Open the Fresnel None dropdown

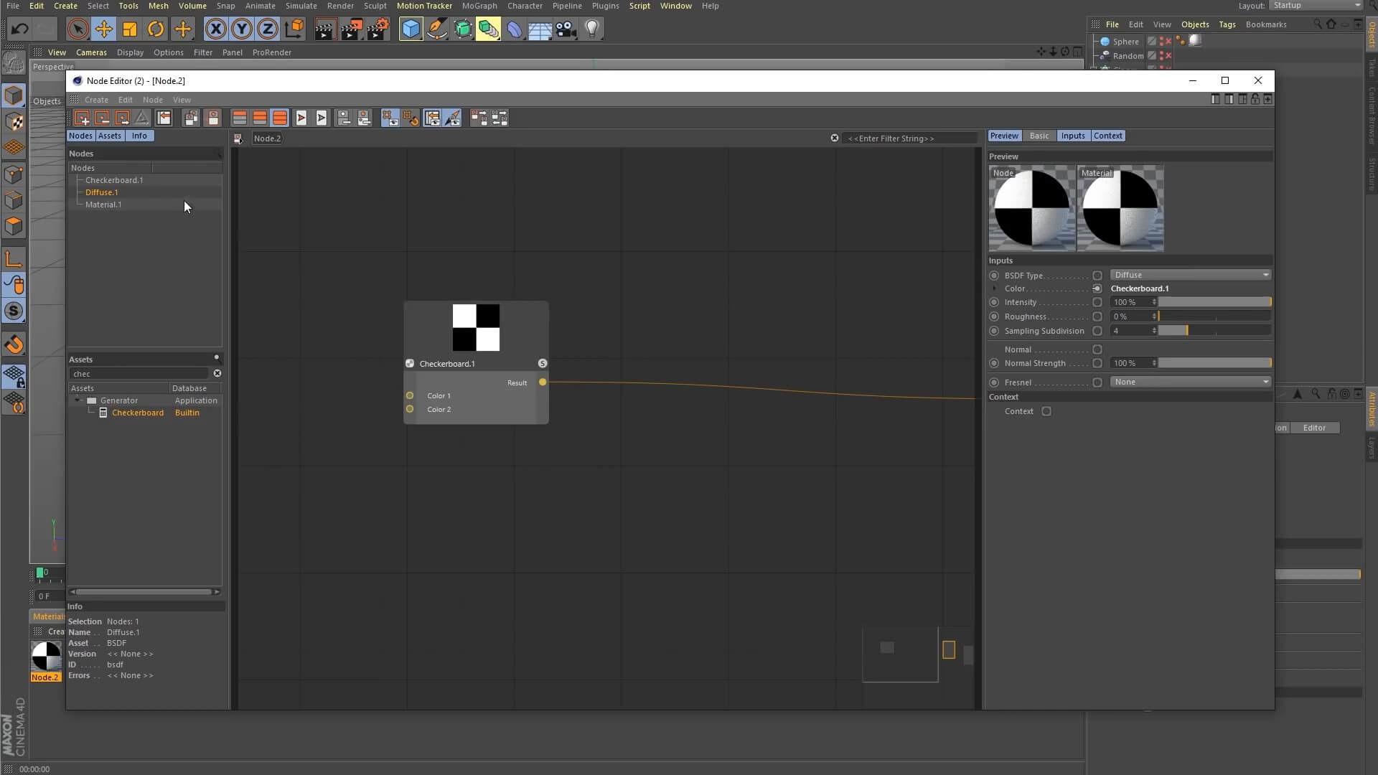(x=1190, y=382)
